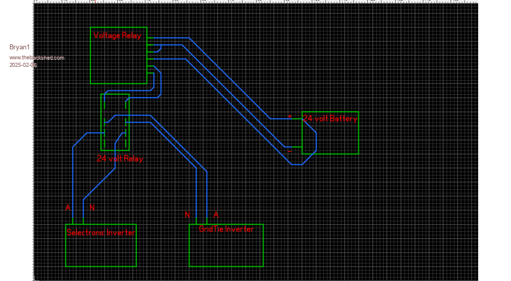
Task: Click the N label above GridTie Inverter
Action: click(x=187, y=215)
